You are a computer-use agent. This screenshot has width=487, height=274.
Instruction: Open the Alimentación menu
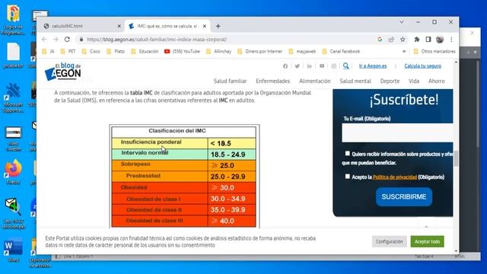pyautogui.click(x=314, y=81)
